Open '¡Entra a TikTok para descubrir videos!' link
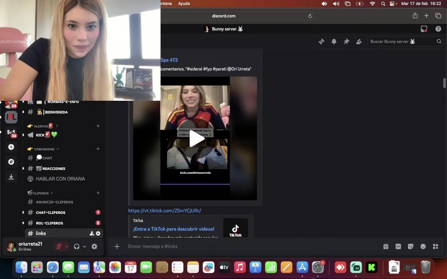Screen dimensions: 447x279 [x=173, y=229]
